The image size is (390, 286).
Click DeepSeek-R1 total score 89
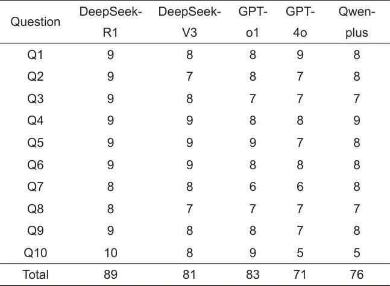pyautogui.click(x=111, y=275)
